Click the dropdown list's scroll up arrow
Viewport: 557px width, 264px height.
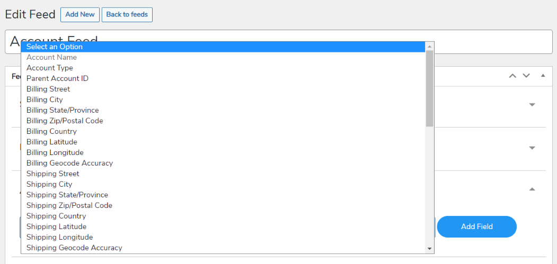click(429, 47)
